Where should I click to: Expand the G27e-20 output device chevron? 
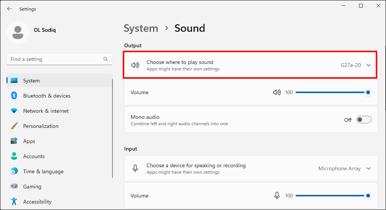pos(368,65)
